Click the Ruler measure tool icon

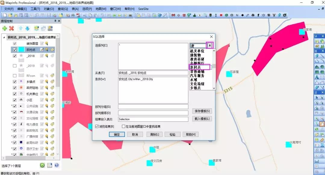322,140
